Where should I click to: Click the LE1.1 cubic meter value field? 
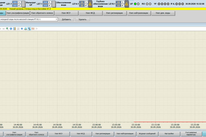point(15,6)
